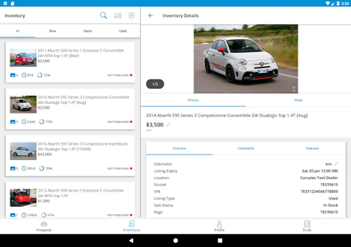The height and width of the screenshot is (247, 351).
Task: Click 57% completion ring icon
Action: (44, 215)
